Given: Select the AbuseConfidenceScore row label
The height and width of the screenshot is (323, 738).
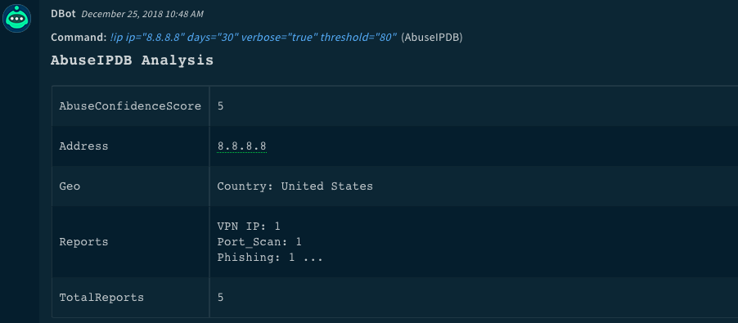Looking at the screenshot, I should 130,106.
